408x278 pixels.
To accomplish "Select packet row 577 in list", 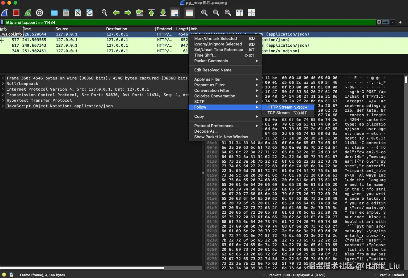I will [94, 40].
